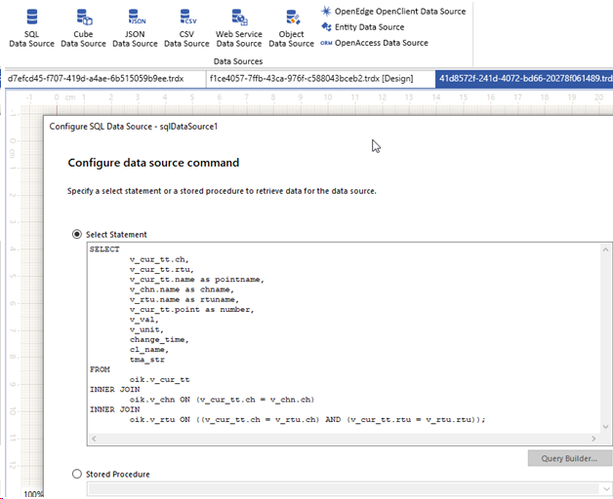Insert an Object Data Source
613x499 pixels.
click(x=291, y=27)
